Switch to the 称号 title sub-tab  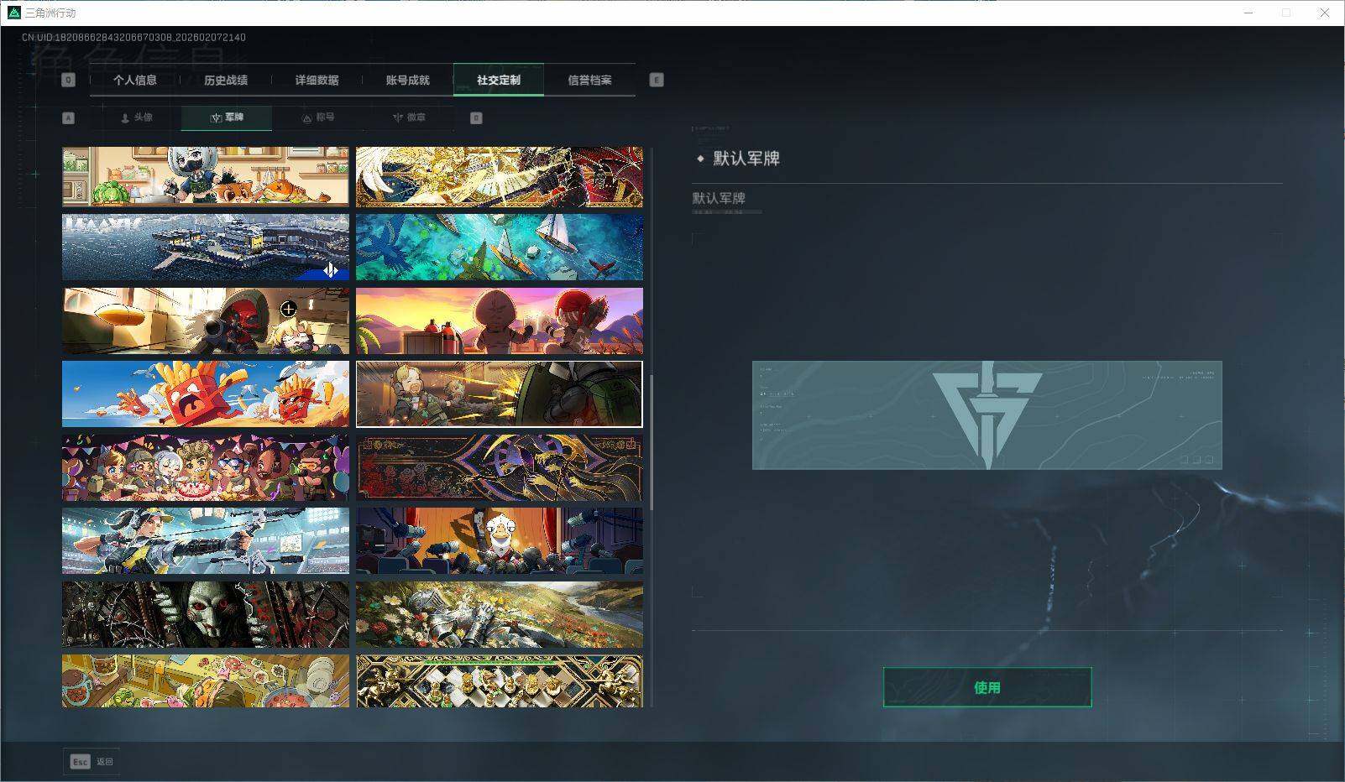coord(318,117)
